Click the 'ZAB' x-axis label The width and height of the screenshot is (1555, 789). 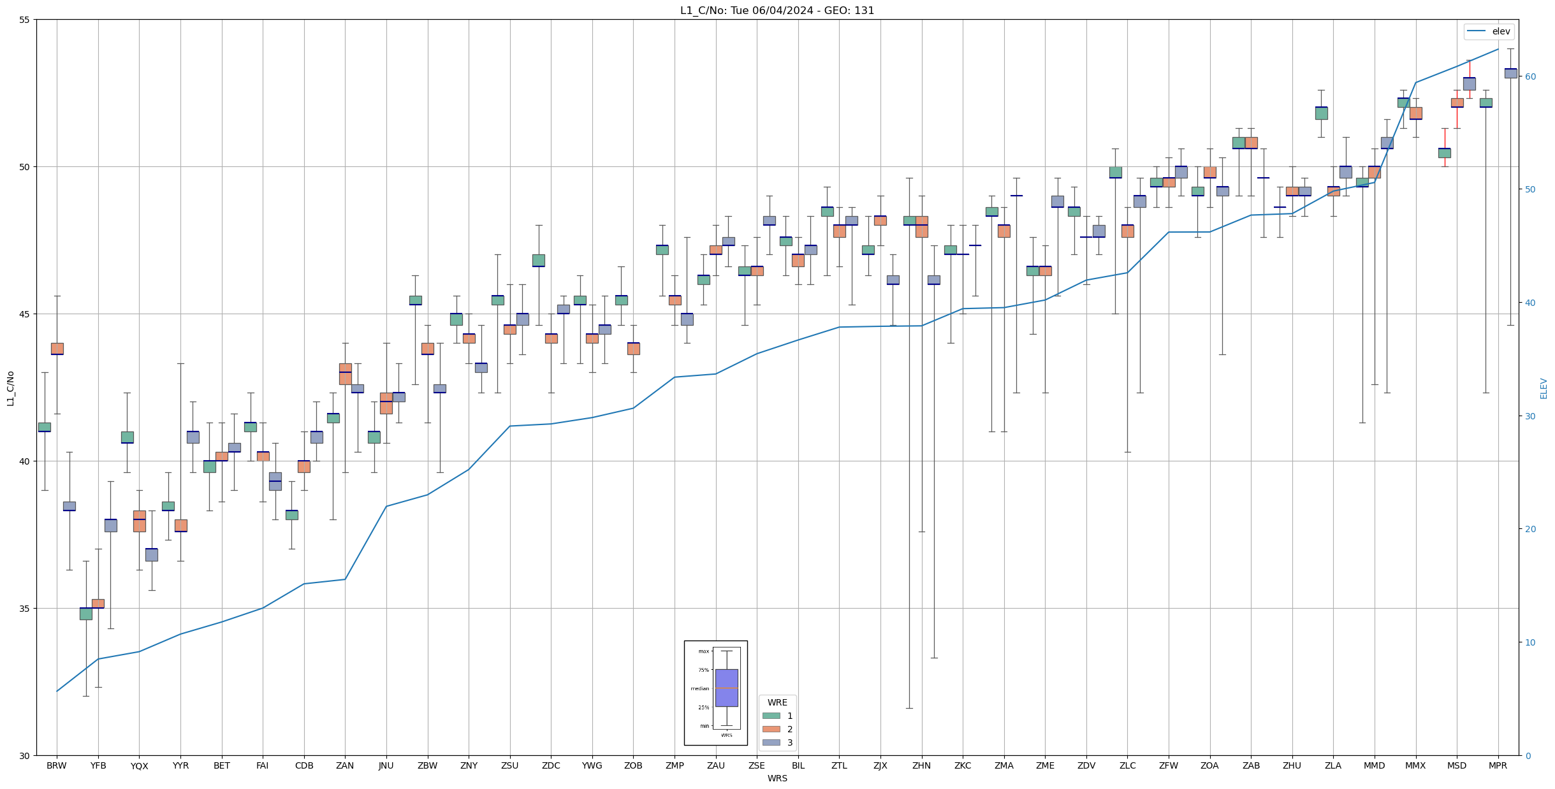coord(1251,765)
